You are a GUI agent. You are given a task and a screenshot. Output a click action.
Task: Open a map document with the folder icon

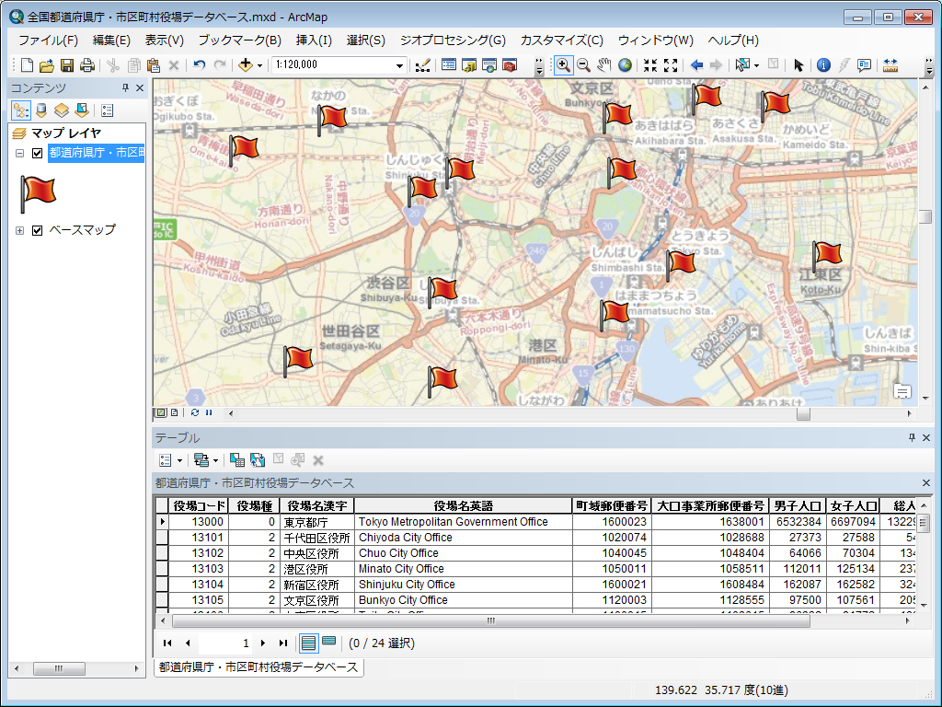coord(47,65)
